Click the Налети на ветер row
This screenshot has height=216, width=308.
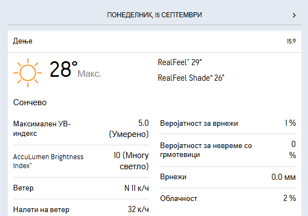pos(81,209)
